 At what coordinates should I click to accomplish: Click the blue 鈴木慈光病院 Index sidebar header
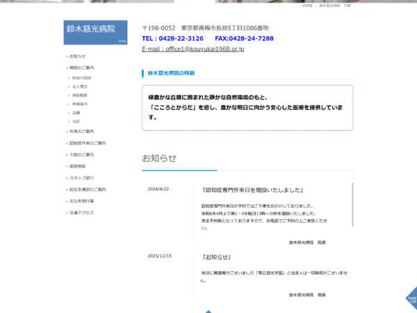[95, 33]
